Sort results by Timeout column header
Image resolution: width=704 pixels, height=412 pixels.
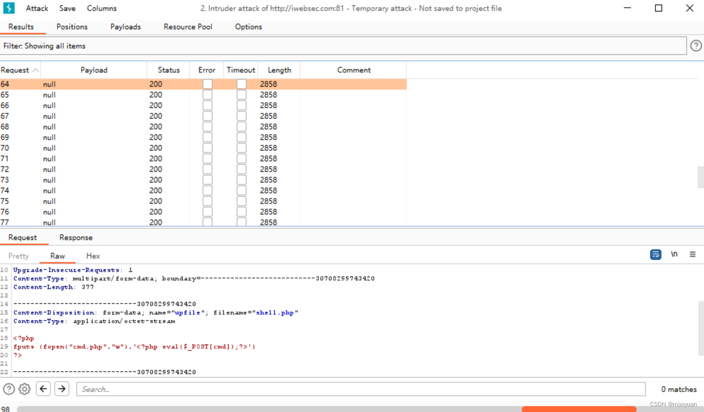pyautogui.click(x=241, y=70)
